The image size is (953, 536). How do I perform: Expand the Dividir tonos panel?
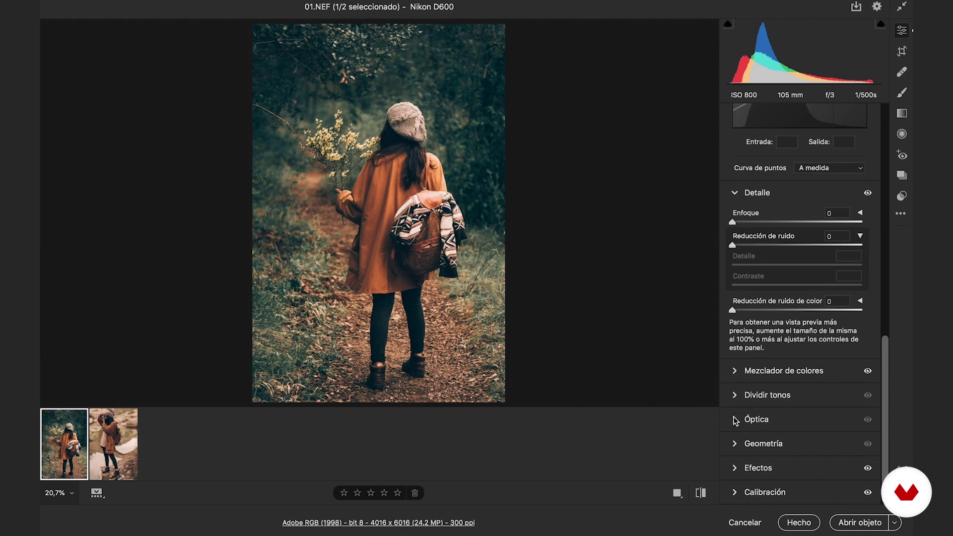click(735, 395)
